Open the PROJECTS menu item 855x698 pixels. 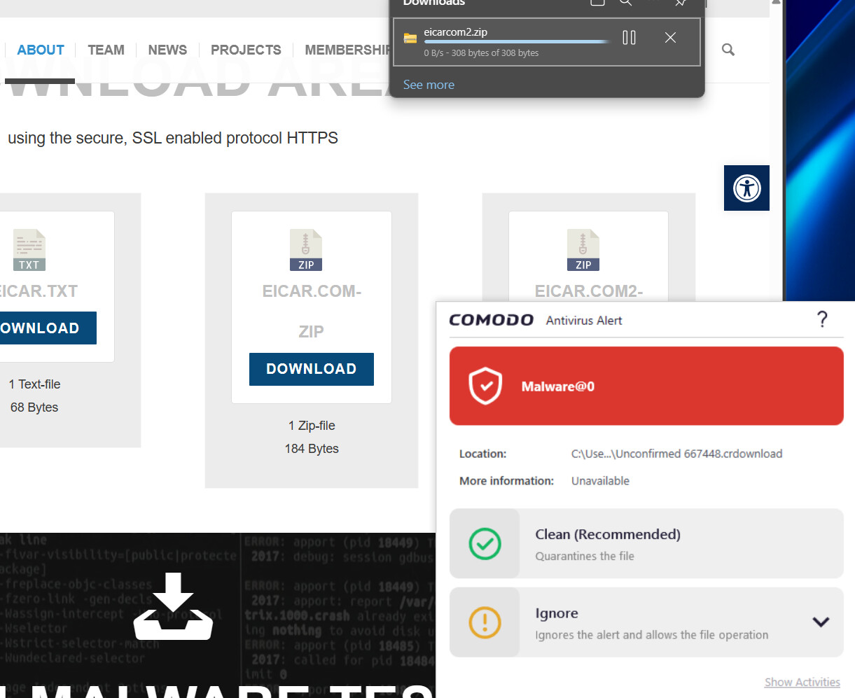[x=246, y=50]
